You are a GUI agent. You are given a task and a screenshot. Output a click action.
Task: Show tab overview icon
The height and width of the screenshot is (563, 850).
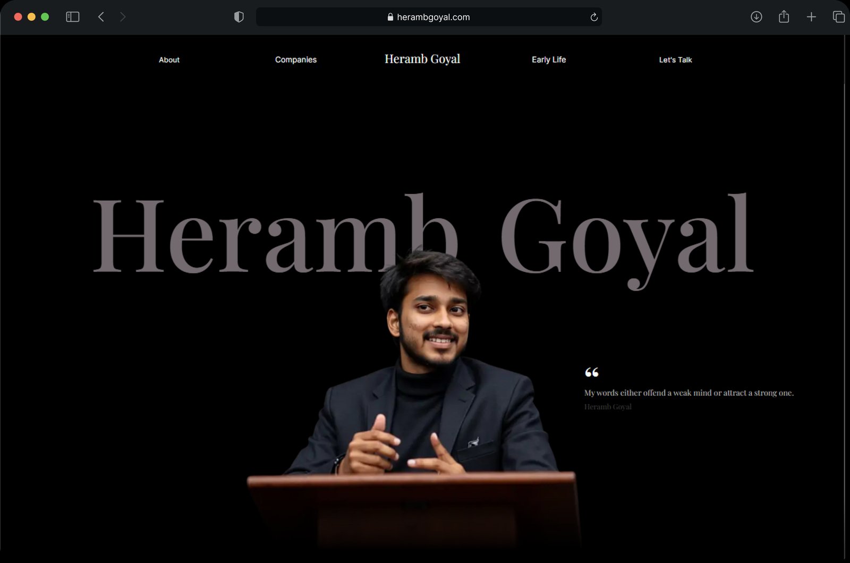click(x=839, y=17)
